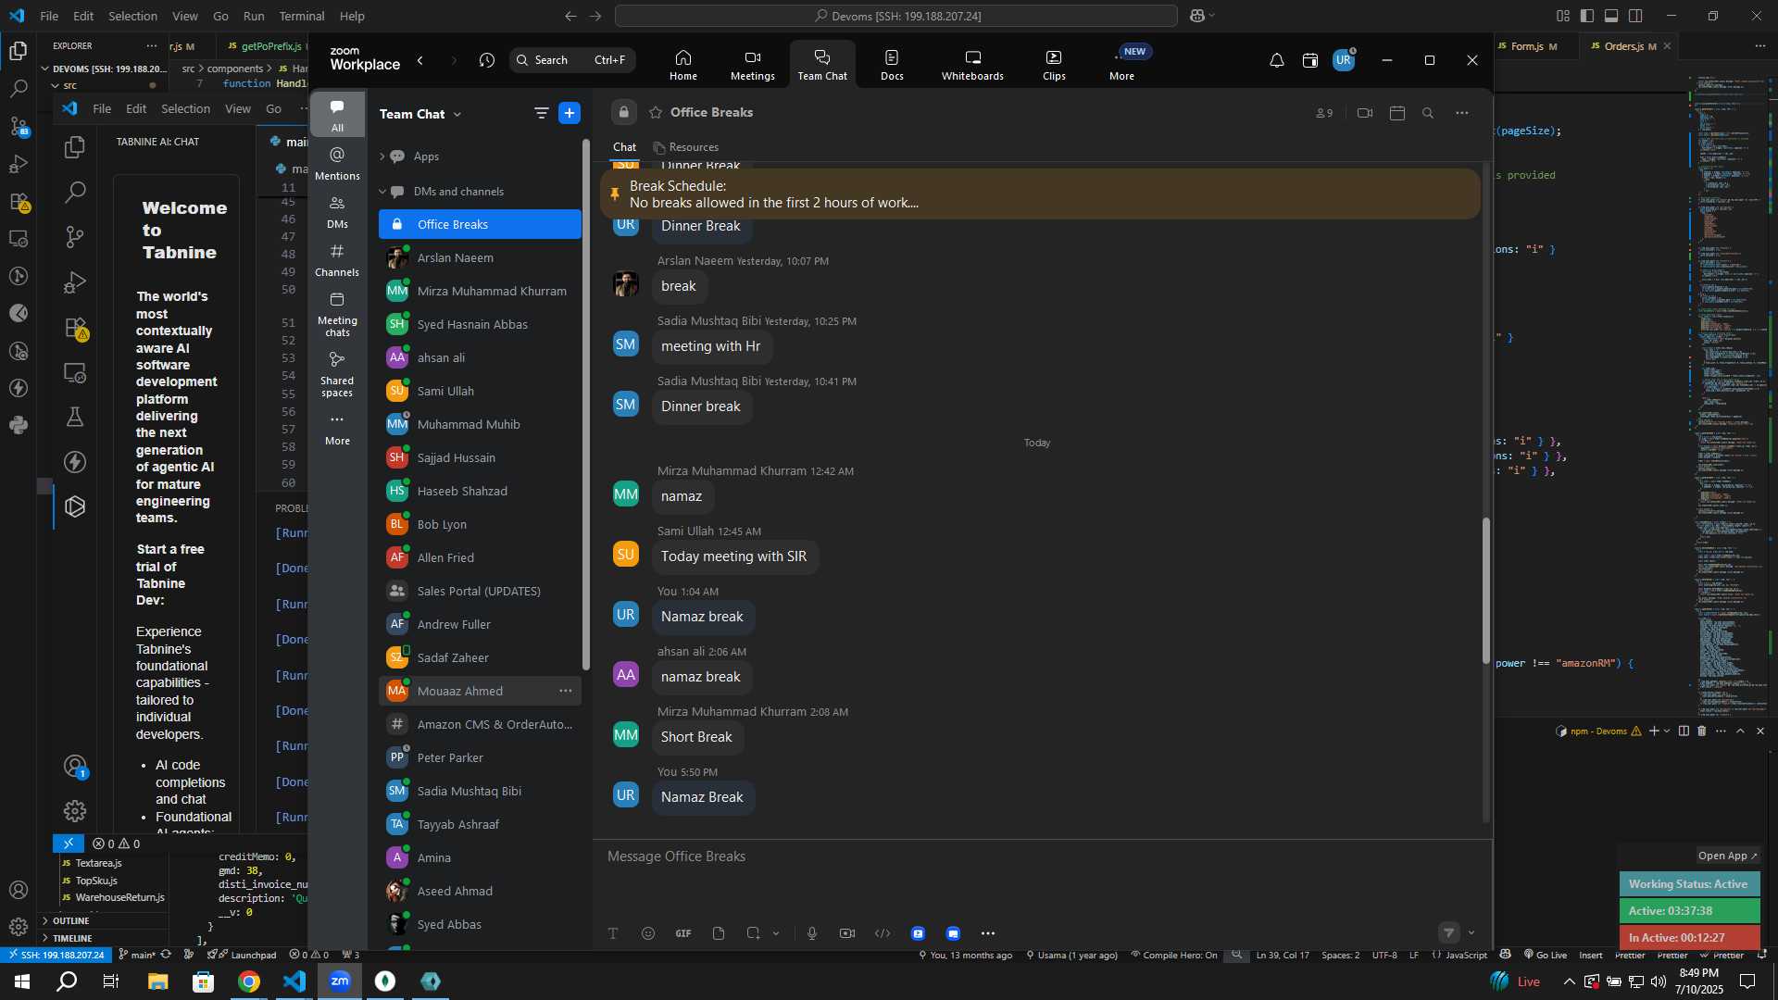Open chat with Arslan Naeem

click(x=480, y=257)
